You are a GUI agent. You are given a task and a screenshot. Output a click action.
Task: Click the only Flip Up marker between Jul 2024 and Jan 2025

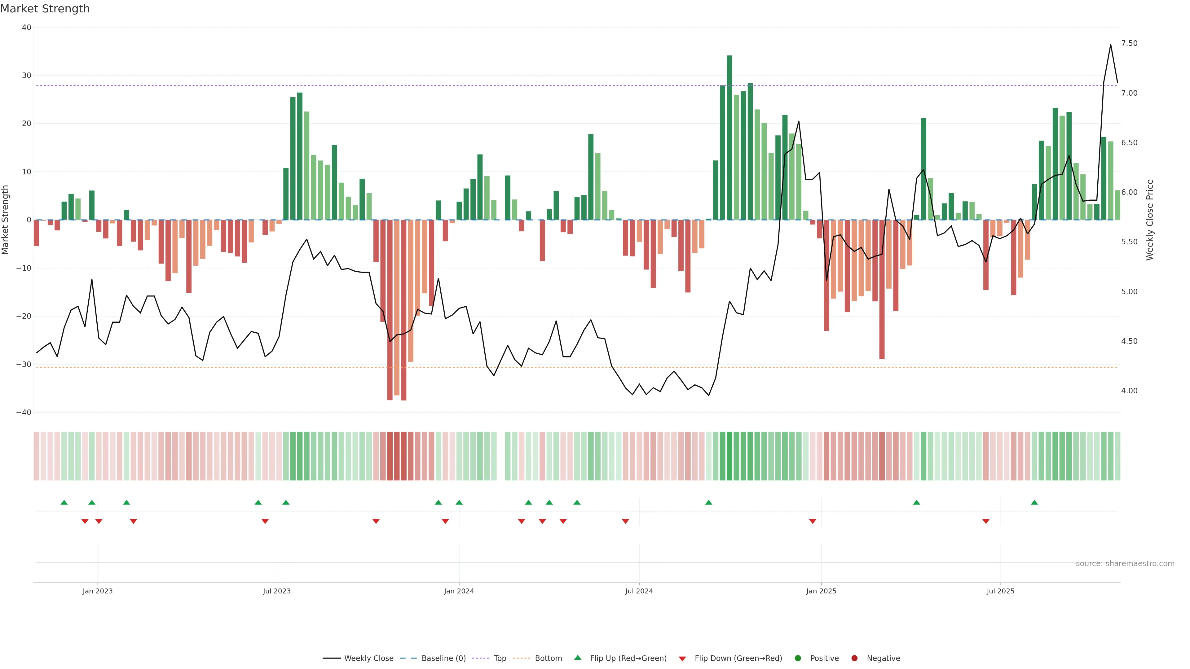coord(709,502)
